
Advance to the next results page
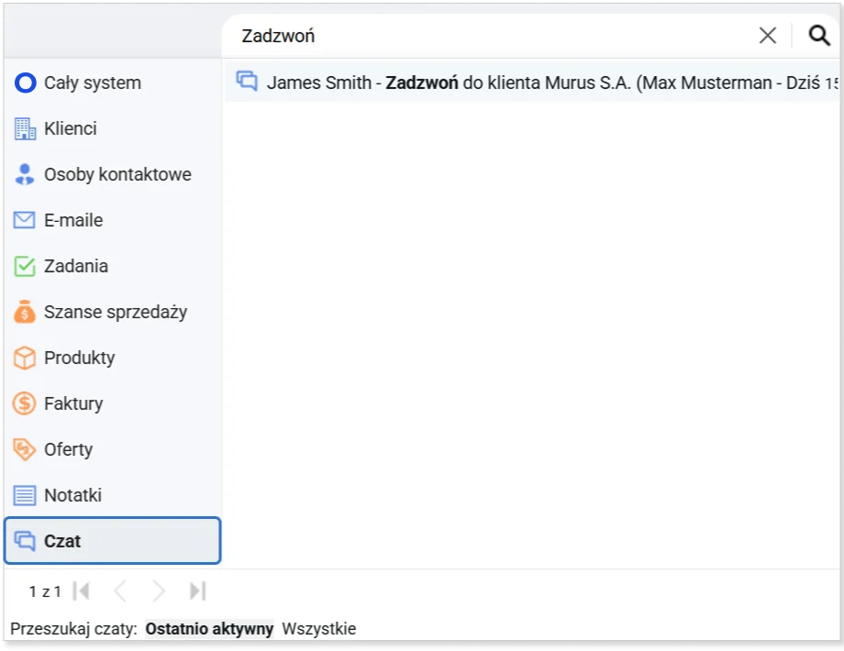click(x=159, y=591)
